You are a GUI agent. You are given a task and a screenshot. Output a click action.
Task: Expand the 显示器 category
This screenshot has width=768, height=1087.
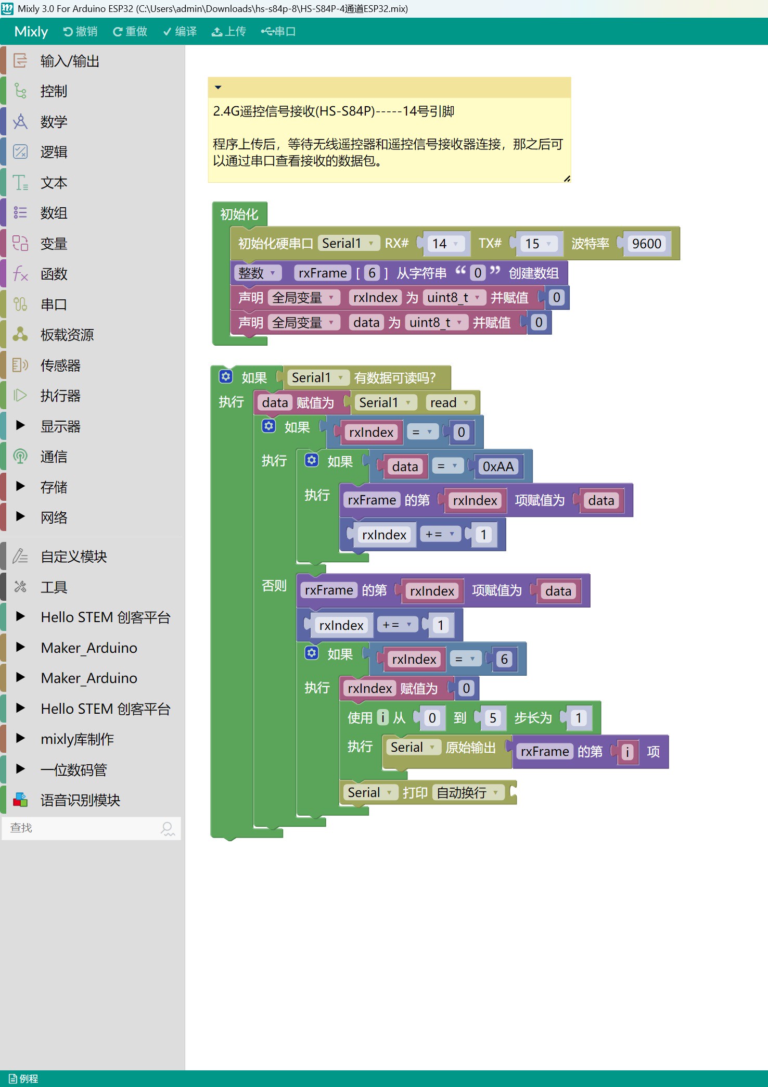pos(20,425)
